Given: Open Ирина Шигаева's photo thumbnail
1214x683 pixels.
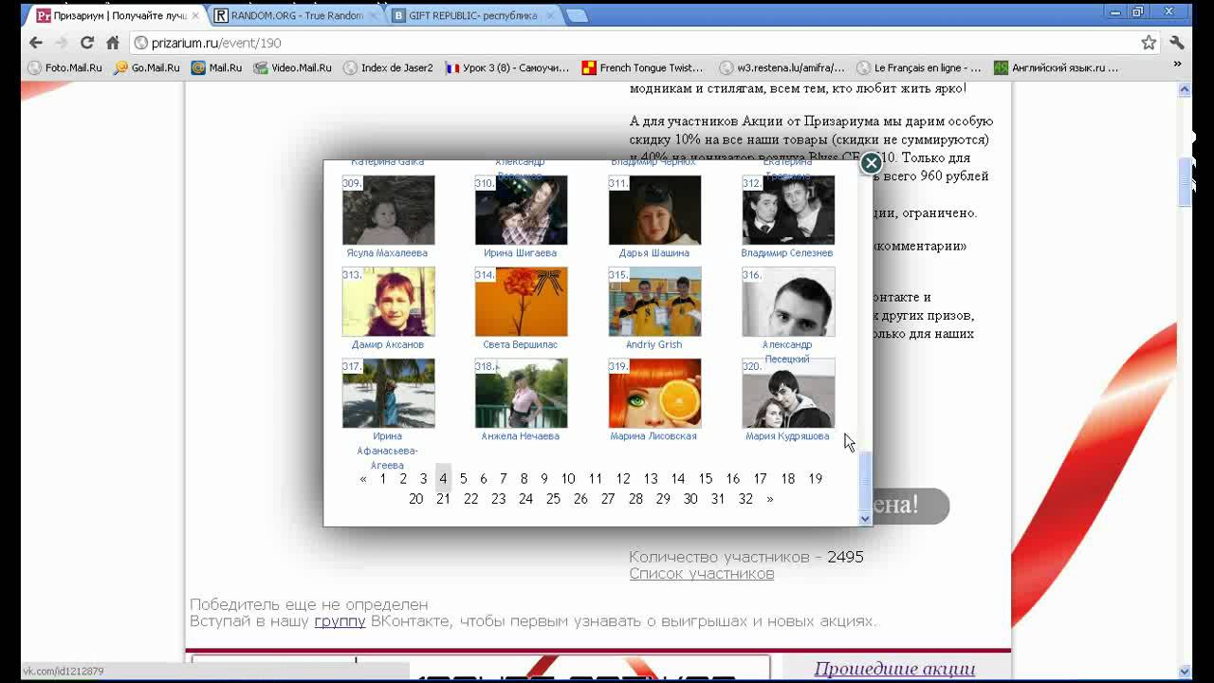Looking at the screenshot, I should pos(522,211).
